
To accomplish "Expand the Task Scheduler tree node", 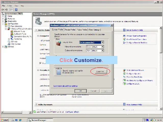I will (x=6, y=26).
